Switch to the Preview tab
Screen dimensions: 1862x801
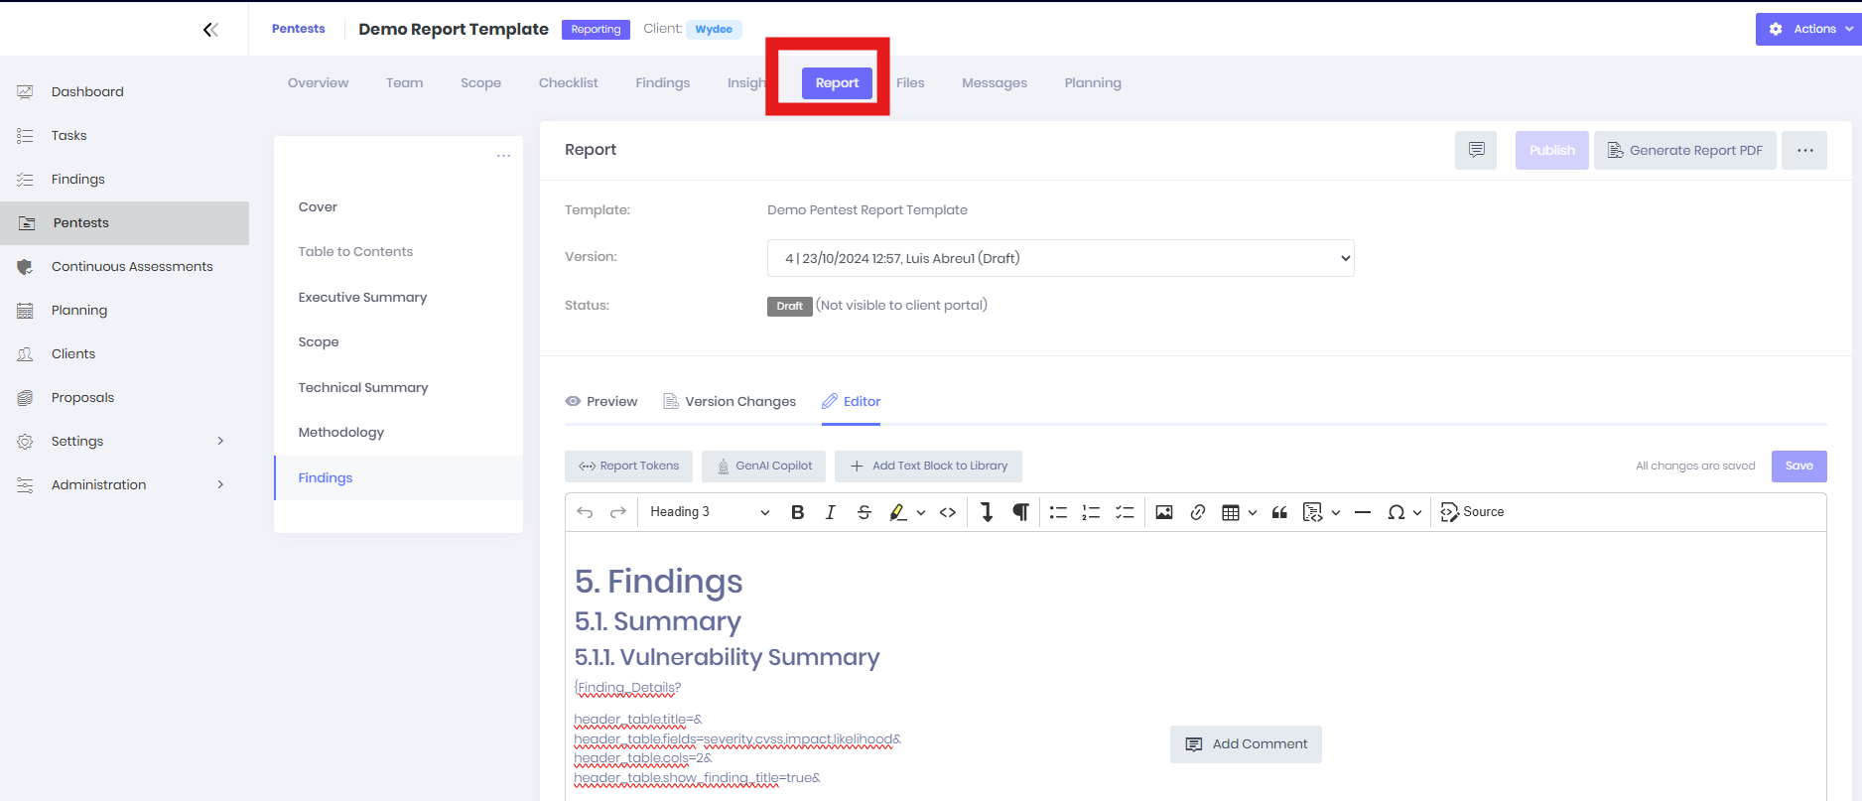pos(601,401)
